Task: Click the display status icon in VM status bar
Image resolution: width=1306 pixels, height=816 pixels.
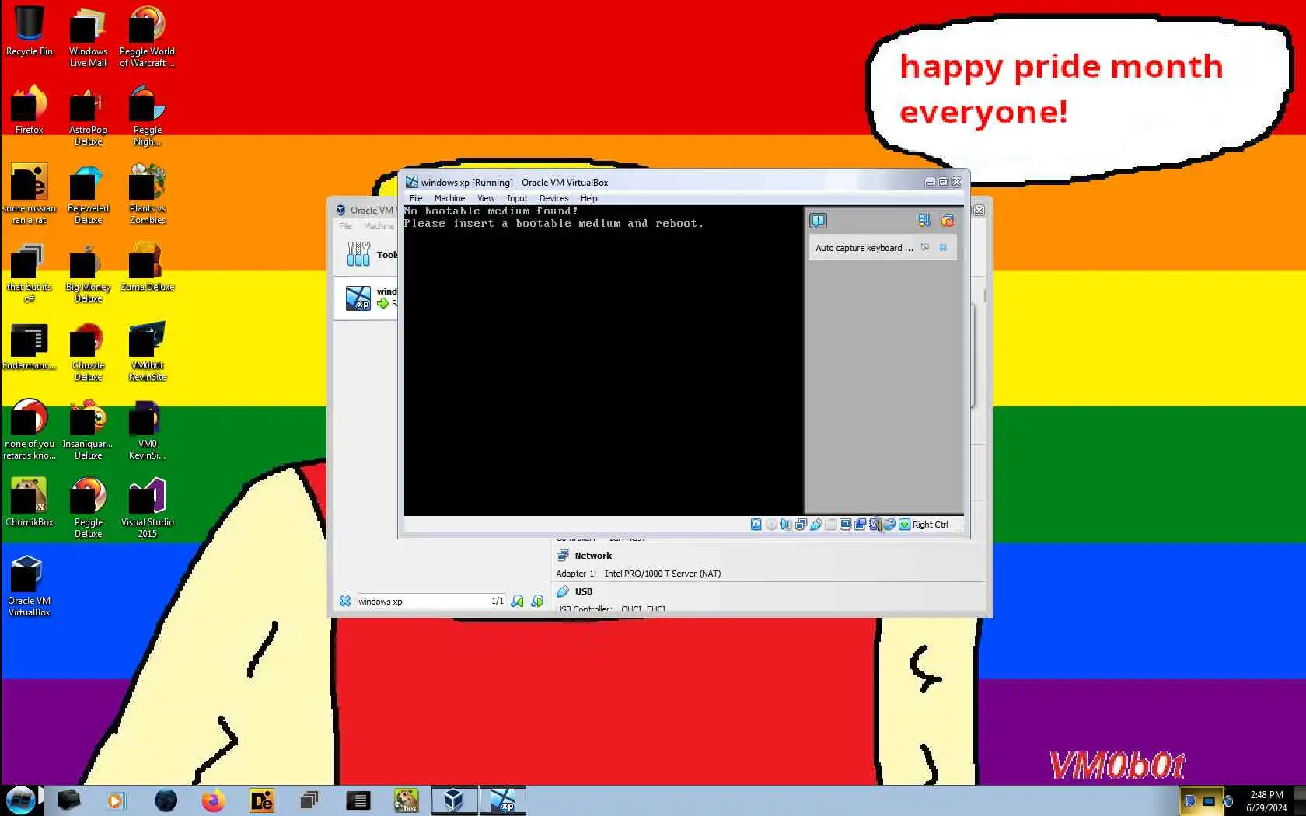Action: point(845,525)
